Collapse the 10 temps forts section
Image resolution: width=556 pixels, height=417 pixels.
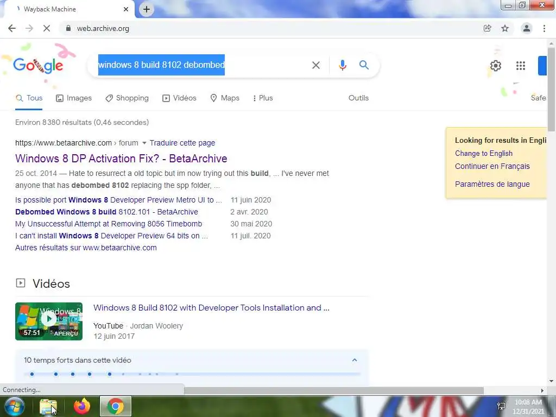click(354, 361)
